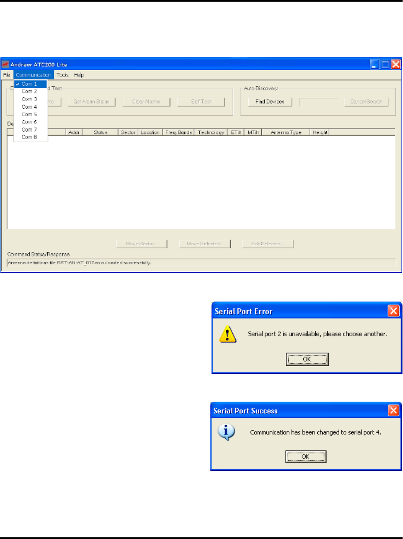Sort by the Status column header
This screenshot has height=539, width=403.
(100, 132)
